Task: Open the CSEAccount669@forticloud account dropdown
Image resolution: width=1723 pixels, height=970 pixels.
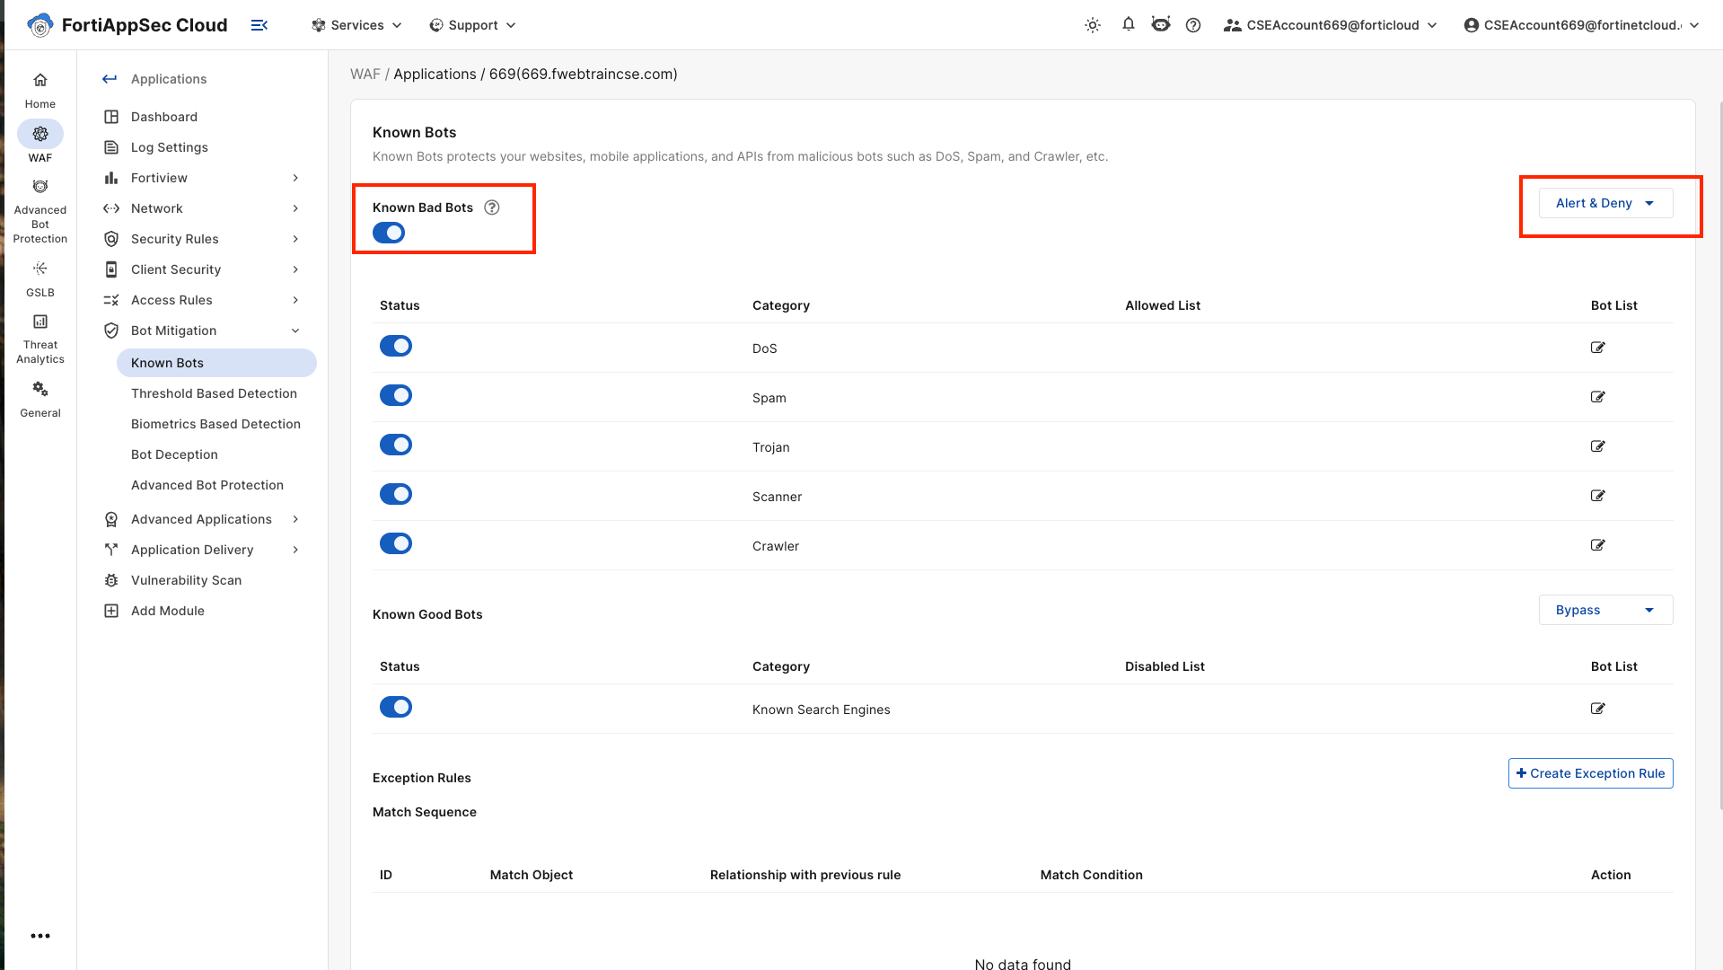Action: point(1331,25)
